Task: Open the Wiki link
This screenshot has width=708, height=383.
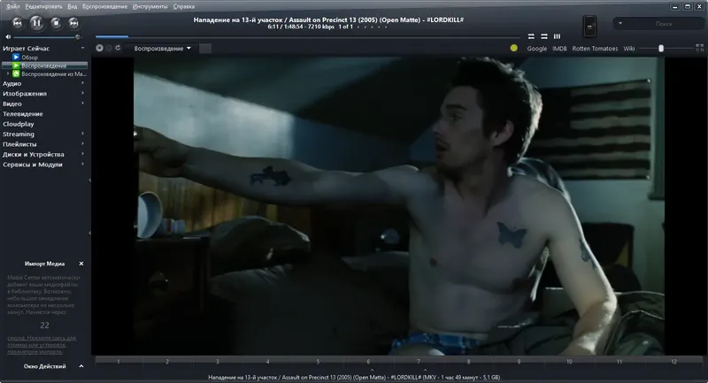Action: point(629,49)
